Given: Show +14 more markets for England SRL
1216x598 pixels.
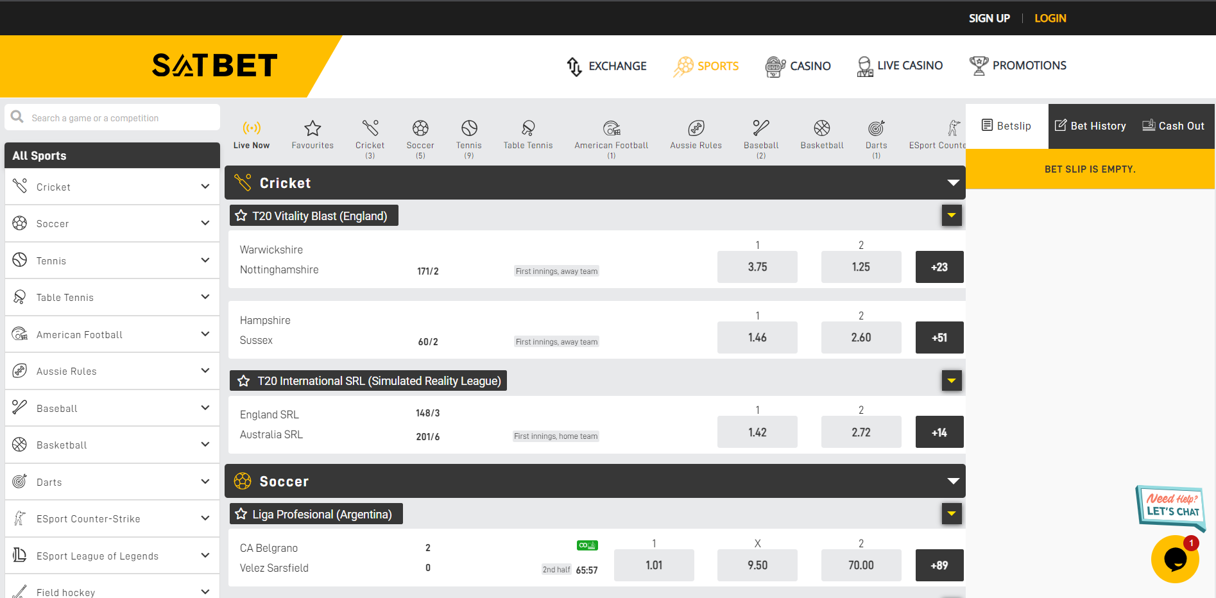Looking at the screenshot, I should pos(939,432).
